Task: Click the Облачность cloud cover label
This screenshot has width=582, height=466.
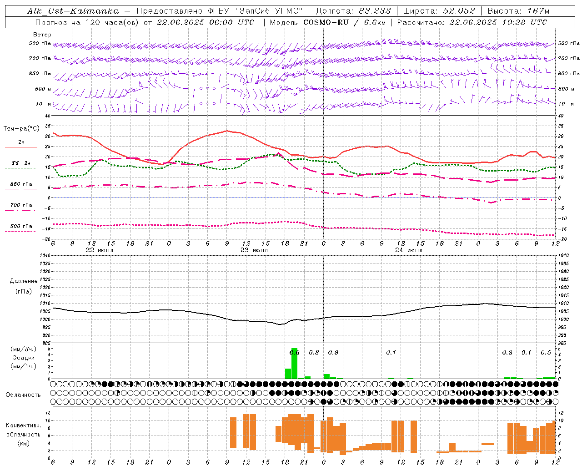Action: (x=23, y=395)
